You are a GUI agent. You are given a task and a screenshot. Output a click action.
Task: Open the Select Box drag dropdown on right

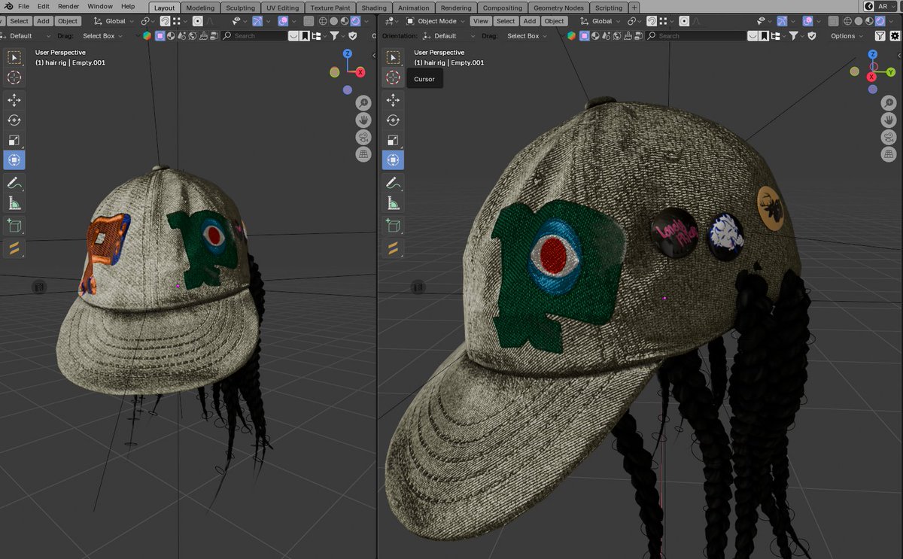(x=528, y=35)
